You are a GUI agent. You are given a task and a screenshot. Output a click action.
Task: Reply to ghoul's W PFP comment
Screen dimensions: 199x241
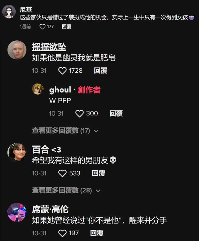tap(116, 114)
